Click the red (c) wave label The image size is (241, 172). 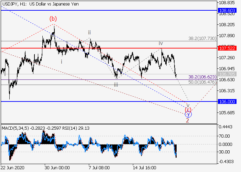pos(188,110)
